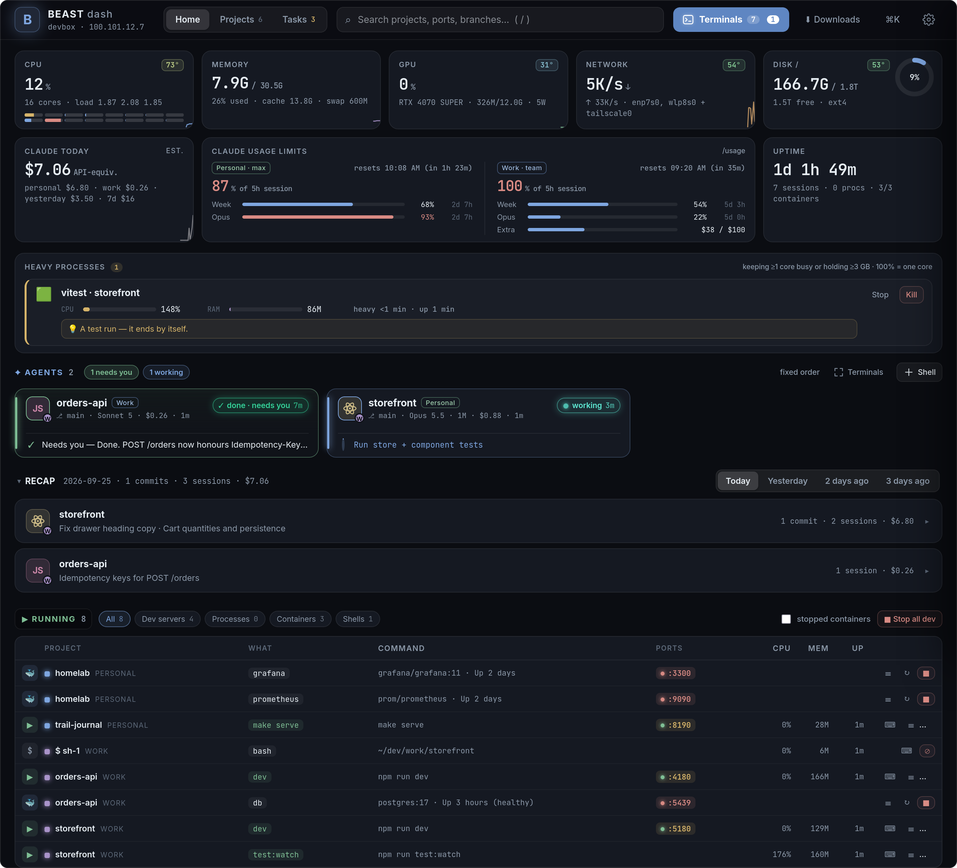Open logs for the grafana container
This screenshot has height=868, width=957.
pos(888,673)
